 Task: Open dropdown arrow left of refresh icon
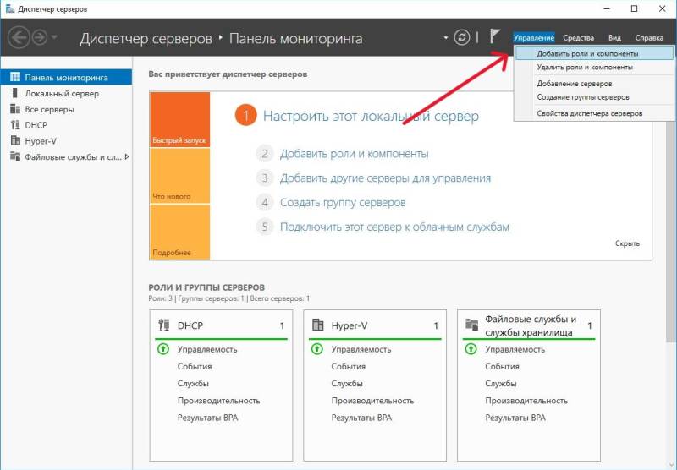[446, 38]
